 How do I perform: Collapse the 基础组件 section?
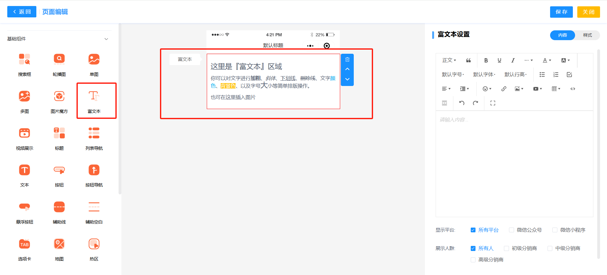(x=106, y=39)
